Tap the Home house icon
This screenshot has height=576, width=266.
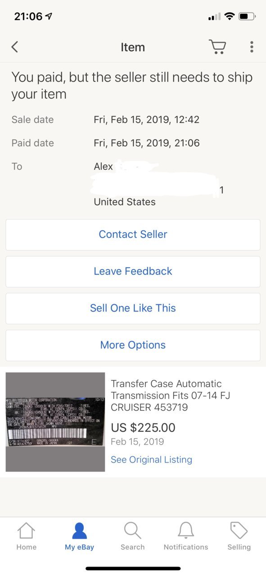point(26,531)
